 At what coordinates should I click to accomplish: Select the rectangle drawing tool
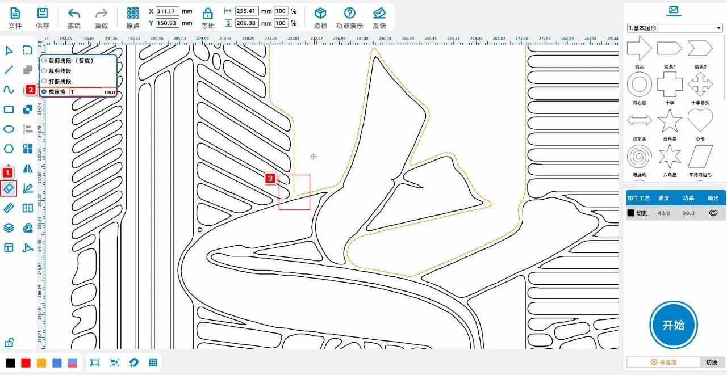[x=9, y=109]
